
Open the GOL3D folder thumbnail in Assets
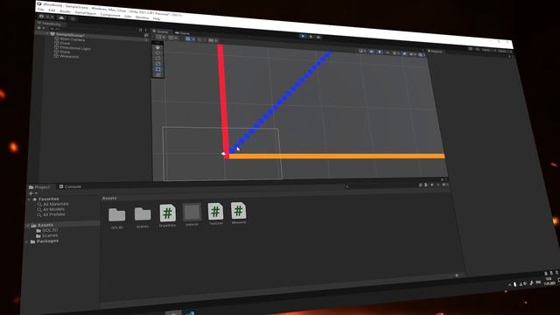[x=116, y=214]
